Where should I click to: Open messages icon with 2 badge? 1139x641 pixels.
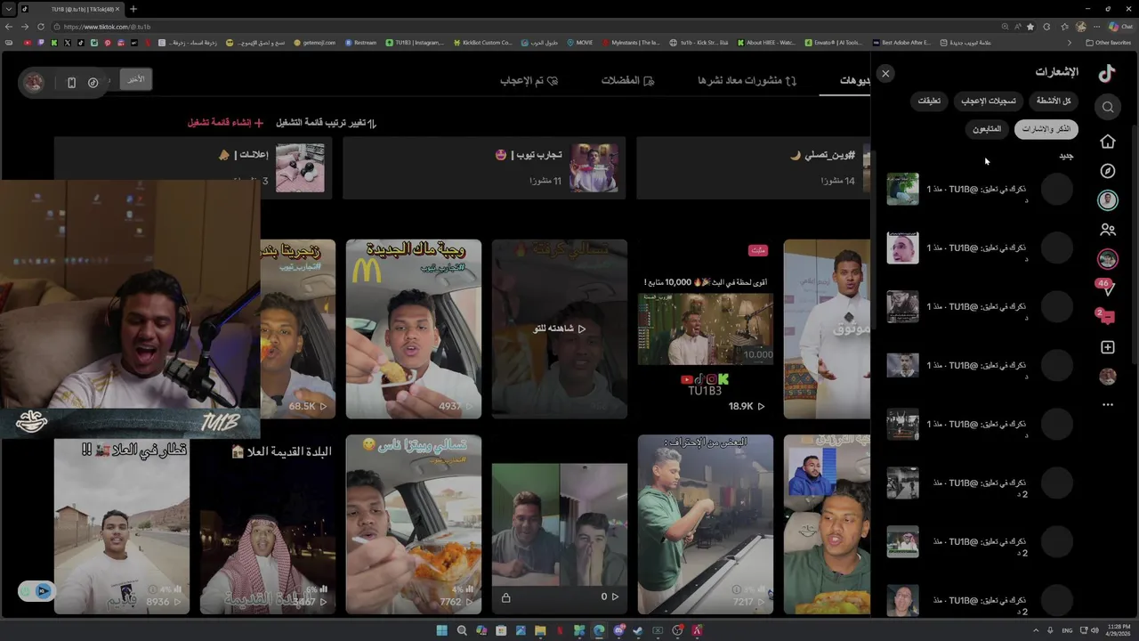point(1106,317)
